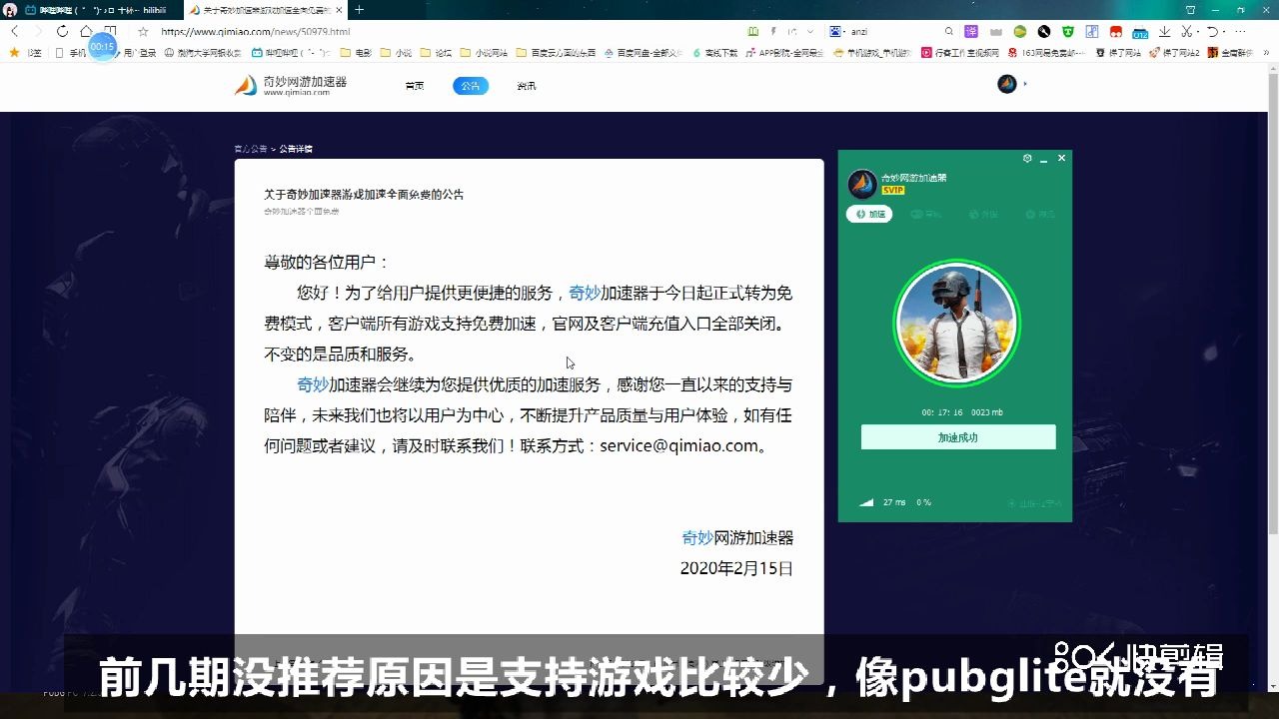Open the browser downloads arrow icon
1279x719 pixels.
tap(1164, 32)
